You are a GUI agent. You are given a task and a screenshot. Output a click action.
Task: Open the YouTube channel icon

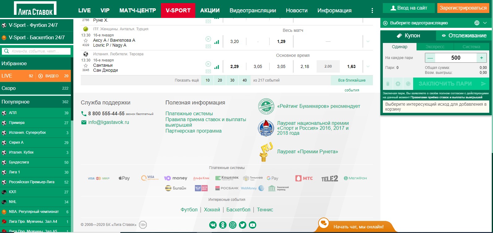click(x=253, y=225)
